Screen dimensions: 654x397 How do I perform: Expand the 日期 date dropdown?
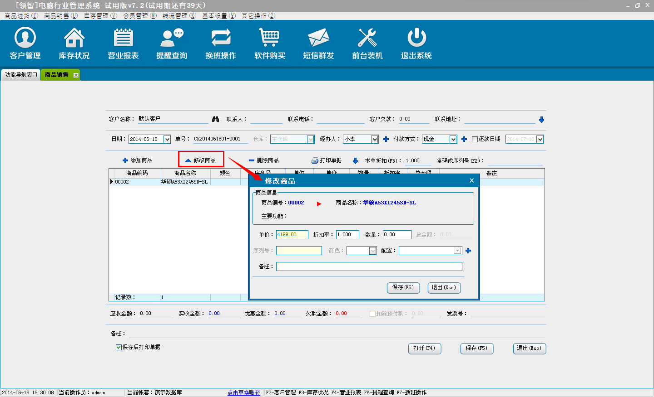167,140
